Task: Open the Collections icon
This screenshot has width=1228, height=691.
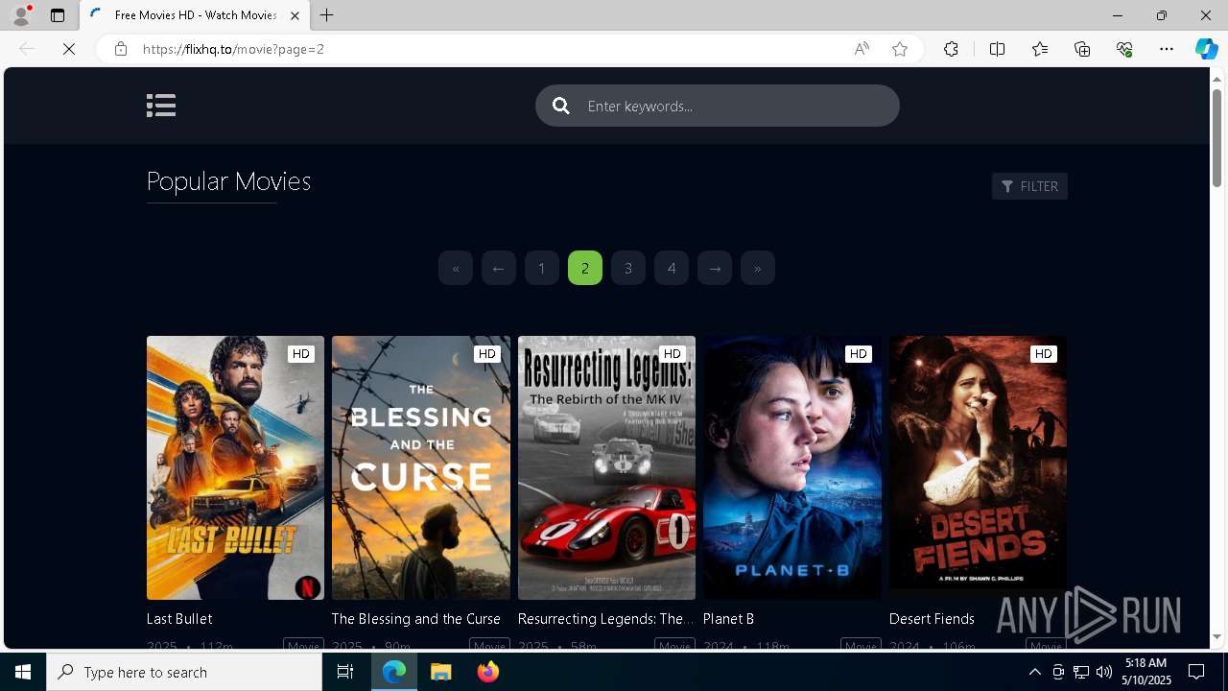Action: pyautogui.click(x=1082, y=49)
